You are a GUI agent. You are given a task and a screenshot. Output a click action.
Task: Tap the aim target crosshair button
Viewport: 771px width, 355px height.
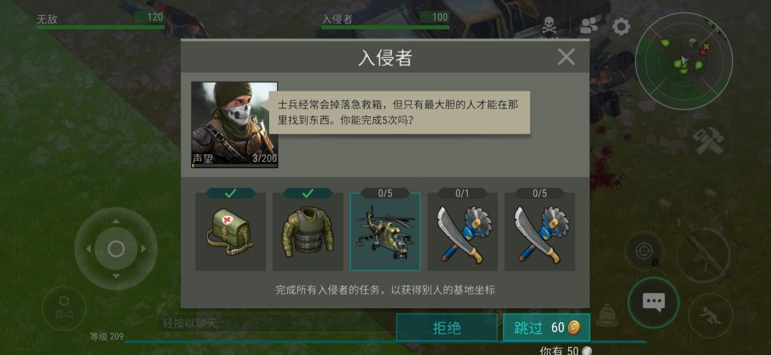coord(644,251)
